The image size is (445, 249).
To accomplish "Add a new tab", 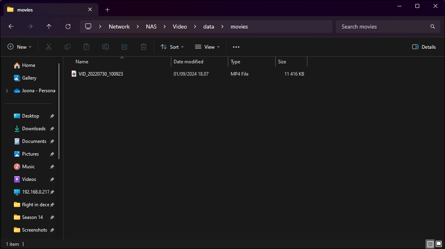I will (x=107, y=10).
